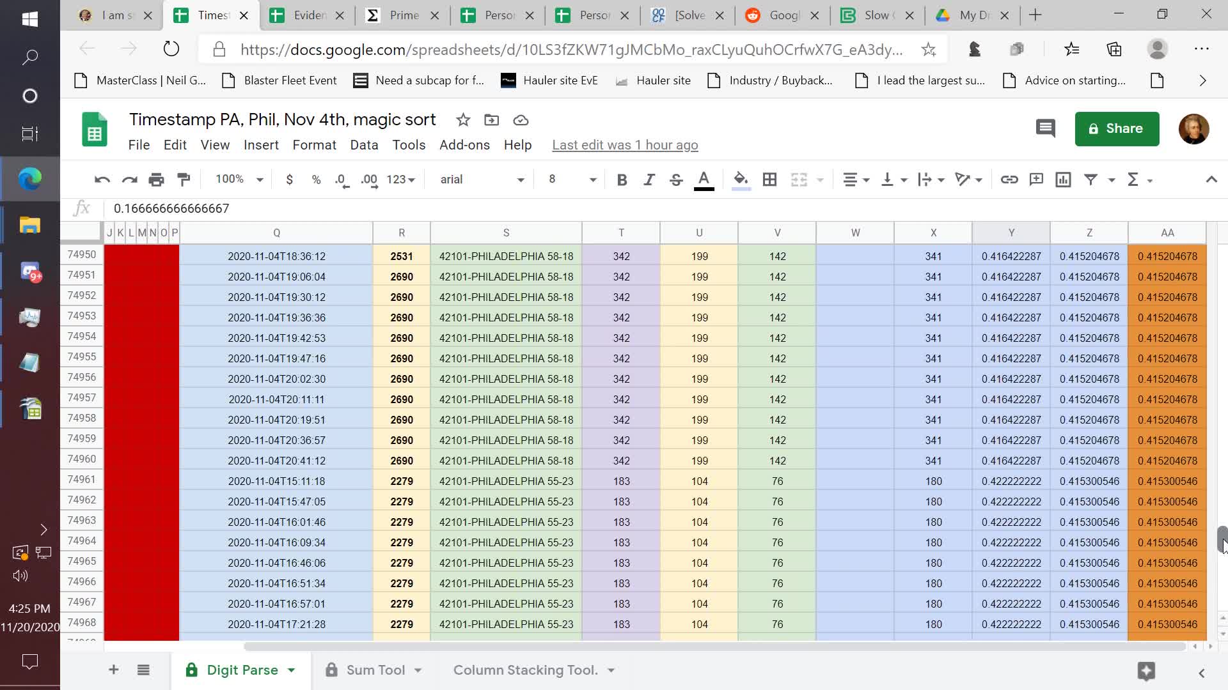Click the print icon in toolbar

click(x=156, y=180)
